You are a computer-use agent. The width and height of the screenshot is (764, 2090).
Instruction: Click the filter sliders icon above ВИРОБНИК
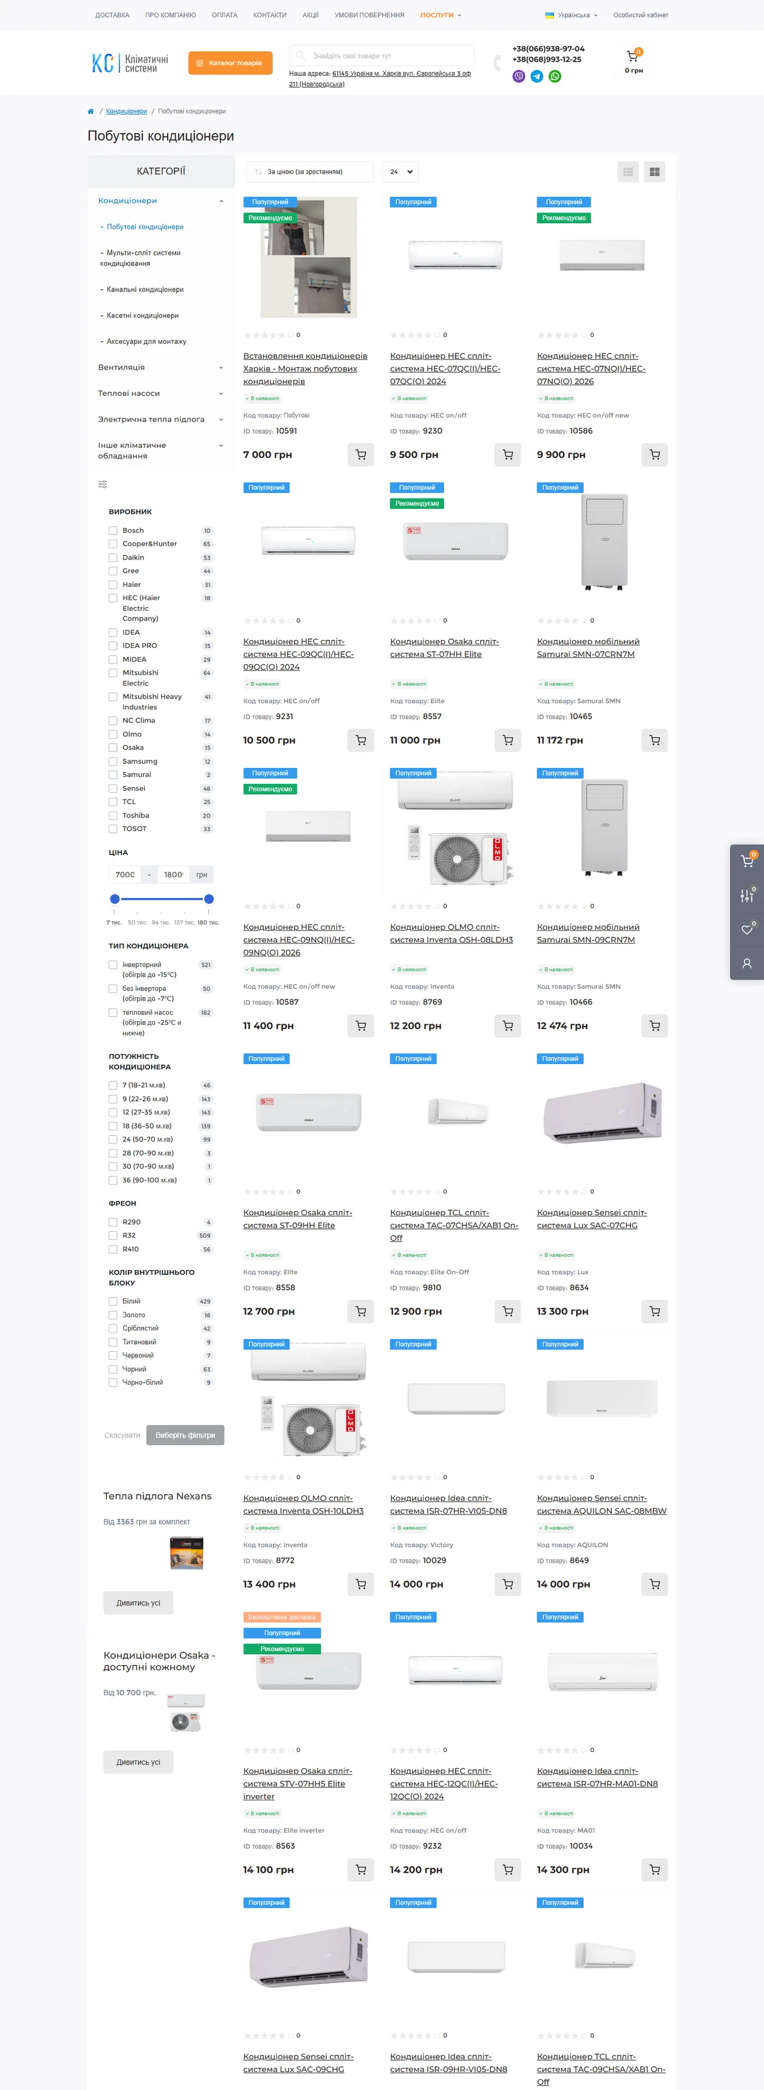(x=102, y=484)
